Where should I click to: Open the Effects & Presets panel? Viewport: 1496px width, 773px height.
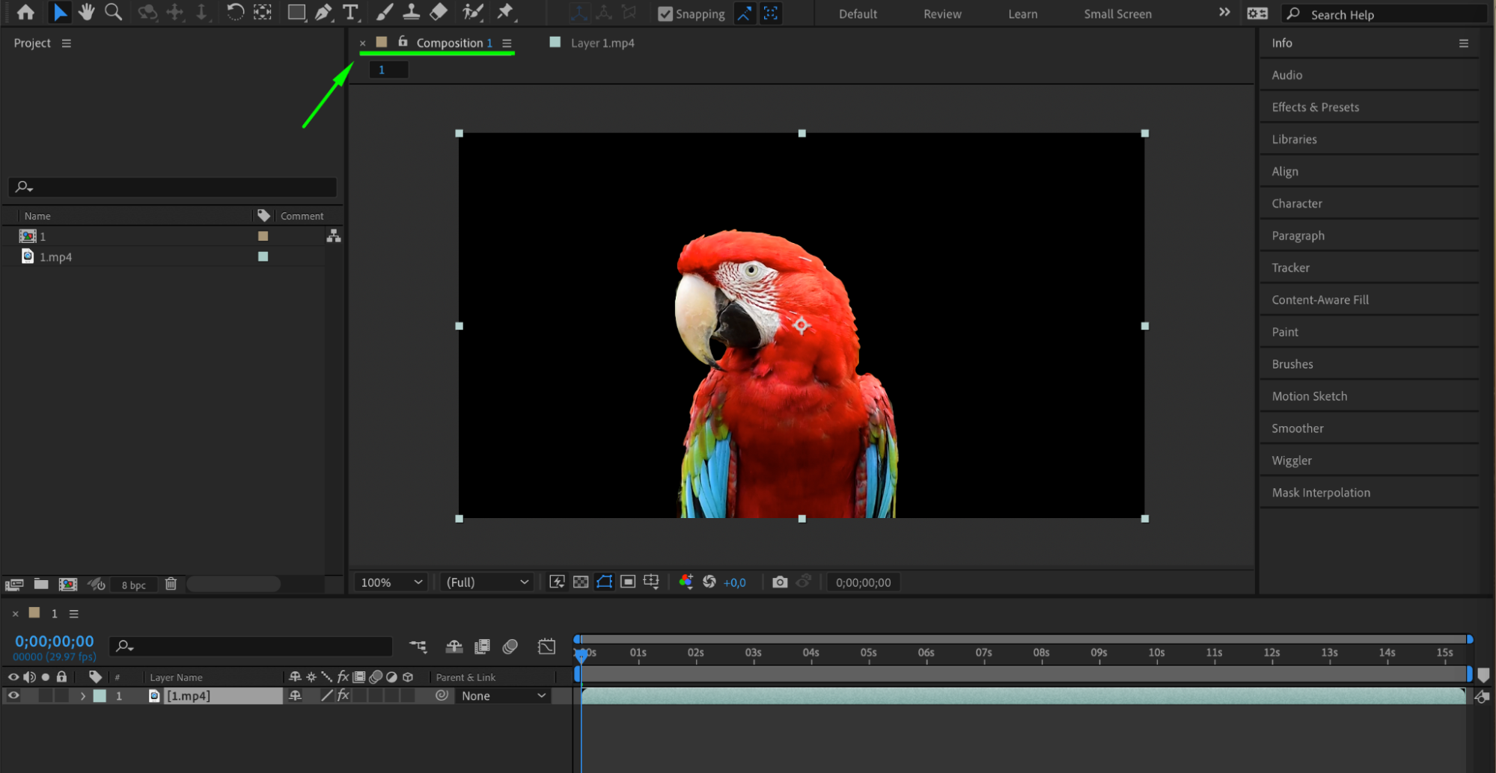click(1315, 107)
